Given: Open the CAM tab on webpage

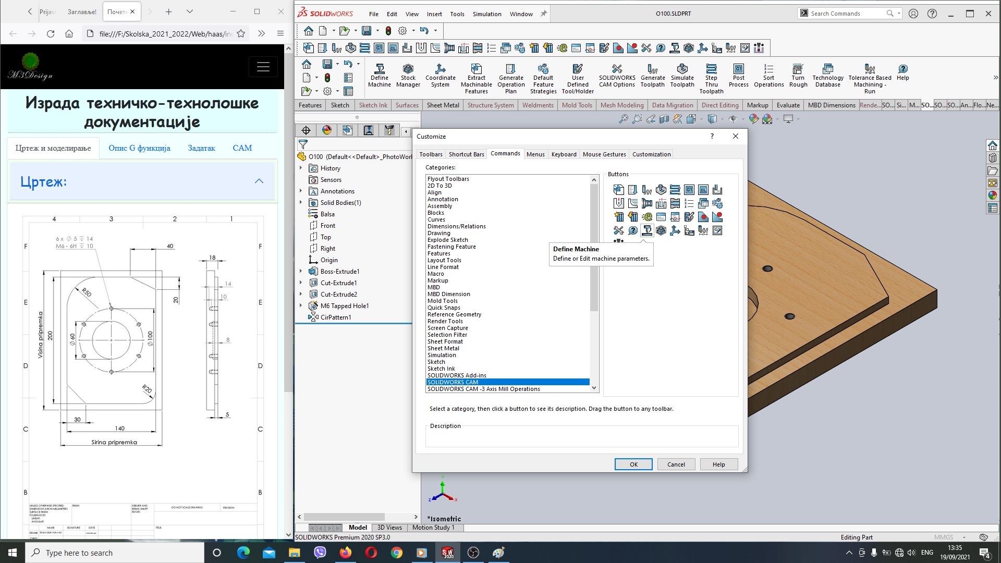Looking at the screenshot, I should tap(242, 148).
